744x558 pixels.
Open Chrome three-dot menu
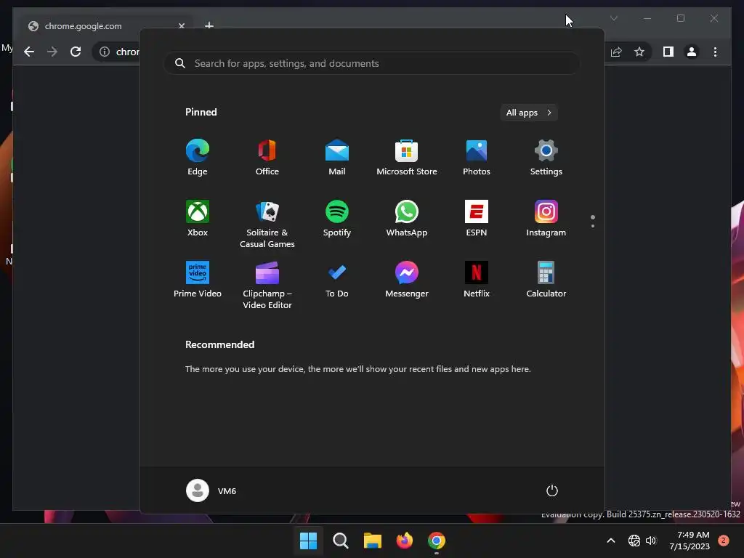[x=715, y=52]
